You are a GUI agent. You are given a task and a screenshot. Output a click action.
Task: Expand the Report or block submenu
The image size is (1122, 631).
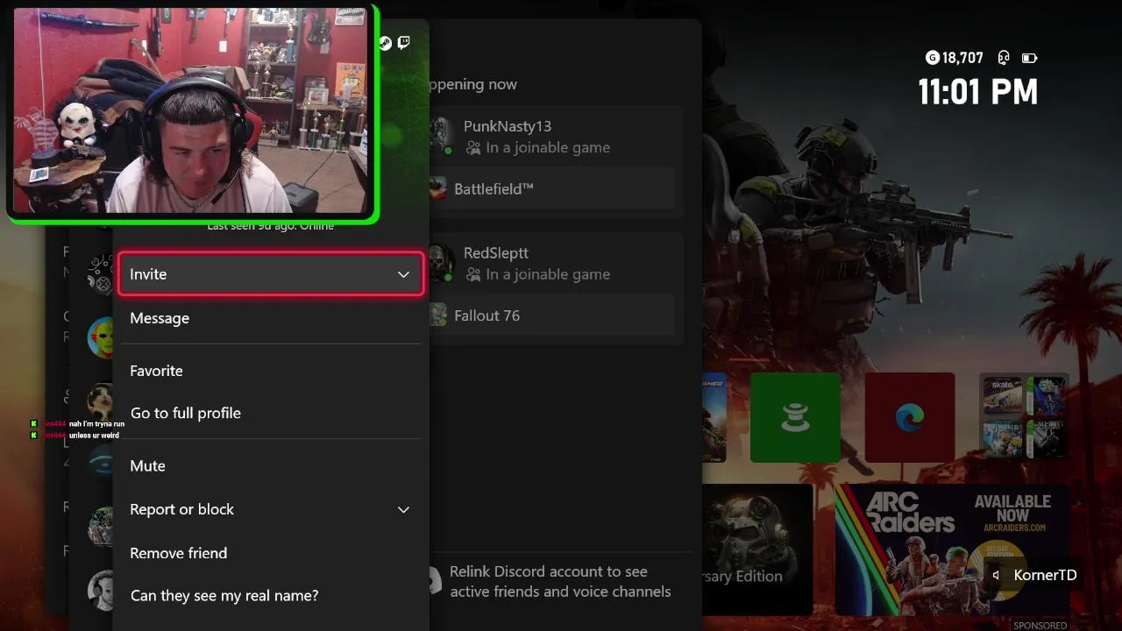pos(271,509)
